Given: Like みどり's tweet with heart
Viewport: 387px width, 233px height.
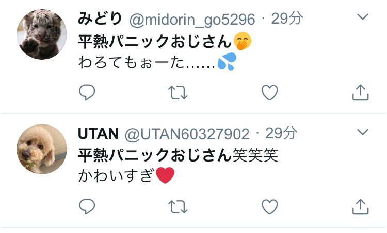Looking at the screenshot, I should tap(269, 93).
